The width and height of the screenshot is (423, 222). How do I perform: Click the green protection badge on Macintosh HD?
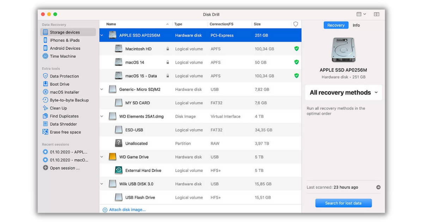click(296, 49)
